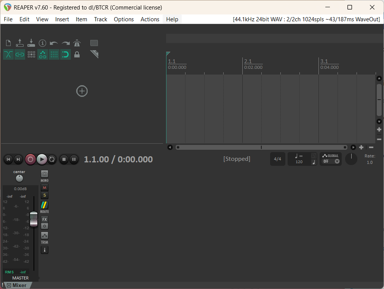Add a new track with plus circle

[x=82, y=91]
